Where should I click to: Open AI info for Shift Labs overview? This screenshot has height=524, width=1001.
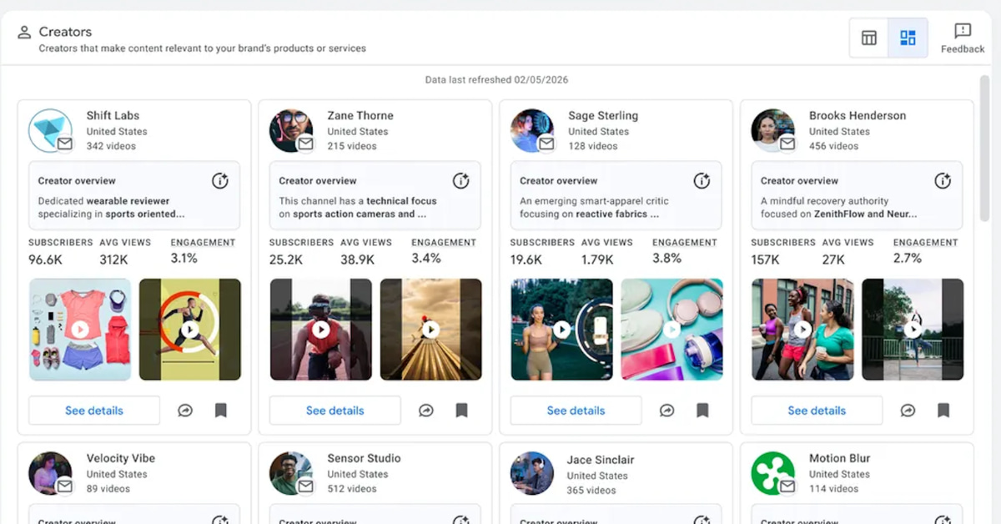(220, 181)
